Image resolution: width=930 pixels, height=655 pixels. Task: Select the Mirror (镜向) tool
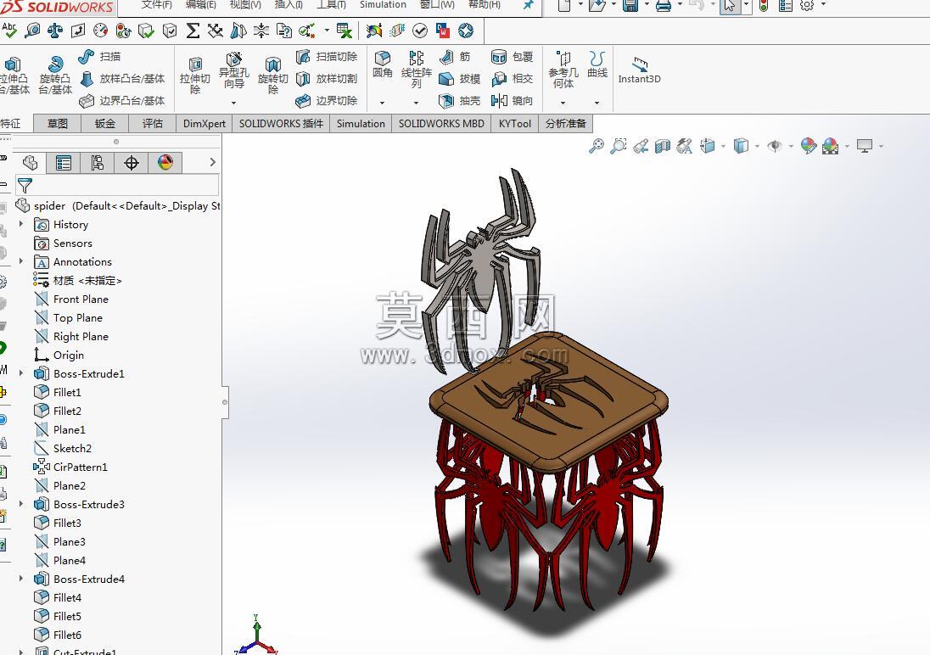pyautogui.click(x=513, y=100)
